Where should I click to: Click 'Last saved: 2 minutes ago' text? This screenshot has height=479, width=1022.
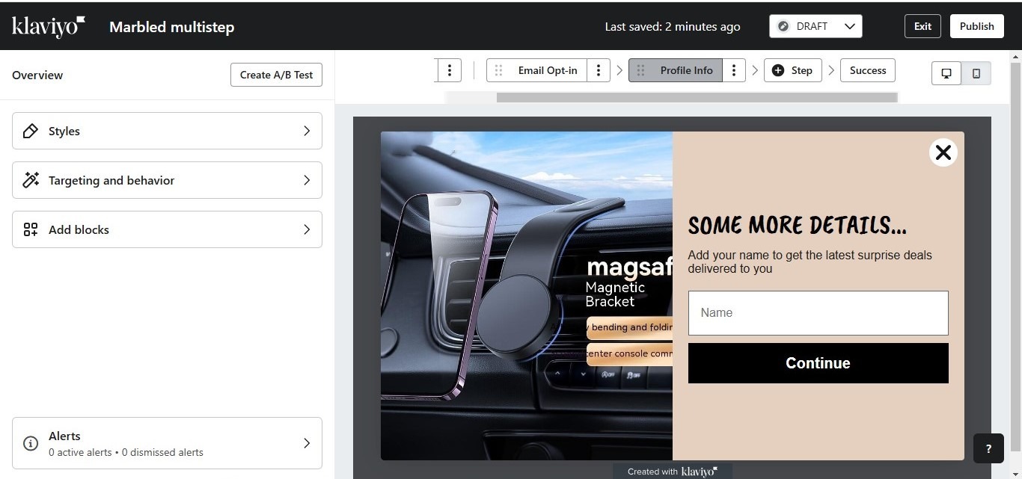click(x=673, y=26)
